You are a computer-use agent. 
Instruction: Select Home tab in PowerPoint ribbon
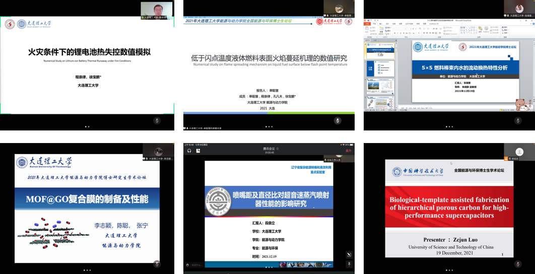(x=374, y=24)
